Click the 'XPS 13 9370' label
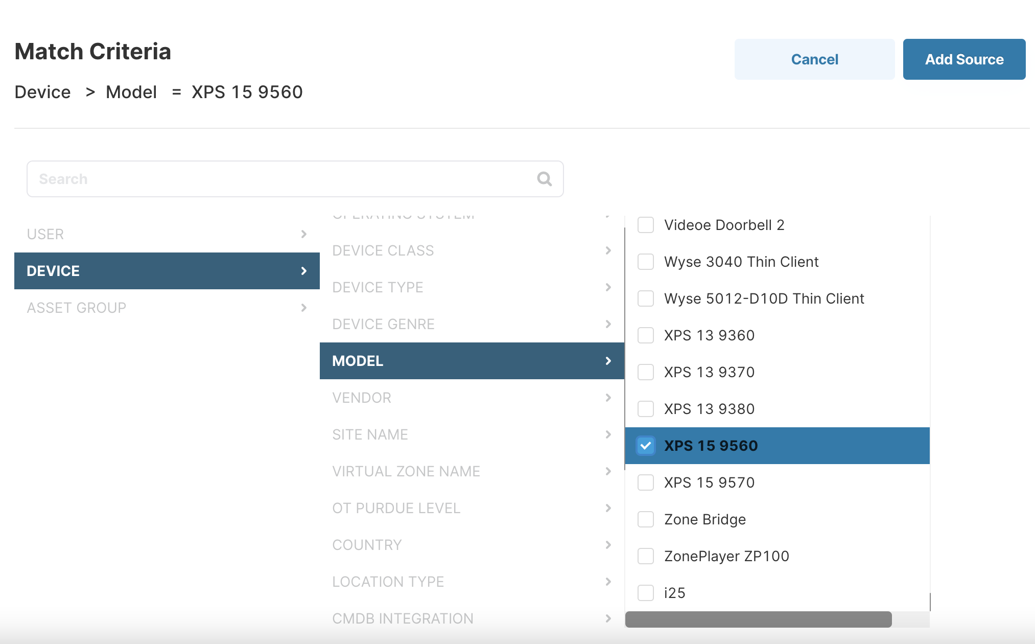This screenshot has width=1035, height=644. [x=709, y=372]
